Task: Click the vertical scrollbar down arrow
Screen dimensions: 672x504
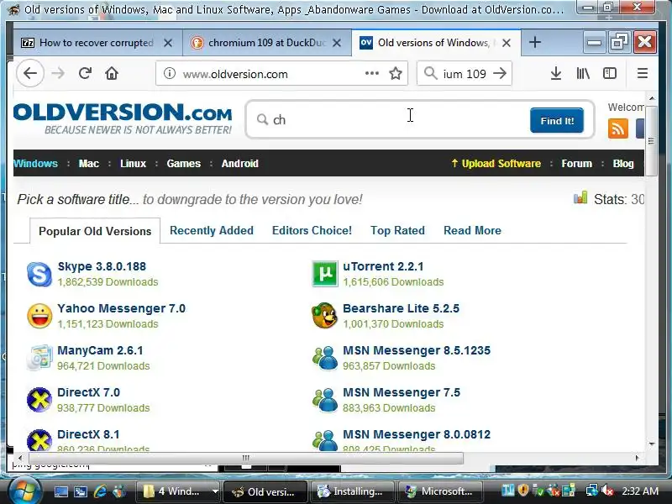Action: 652,444
